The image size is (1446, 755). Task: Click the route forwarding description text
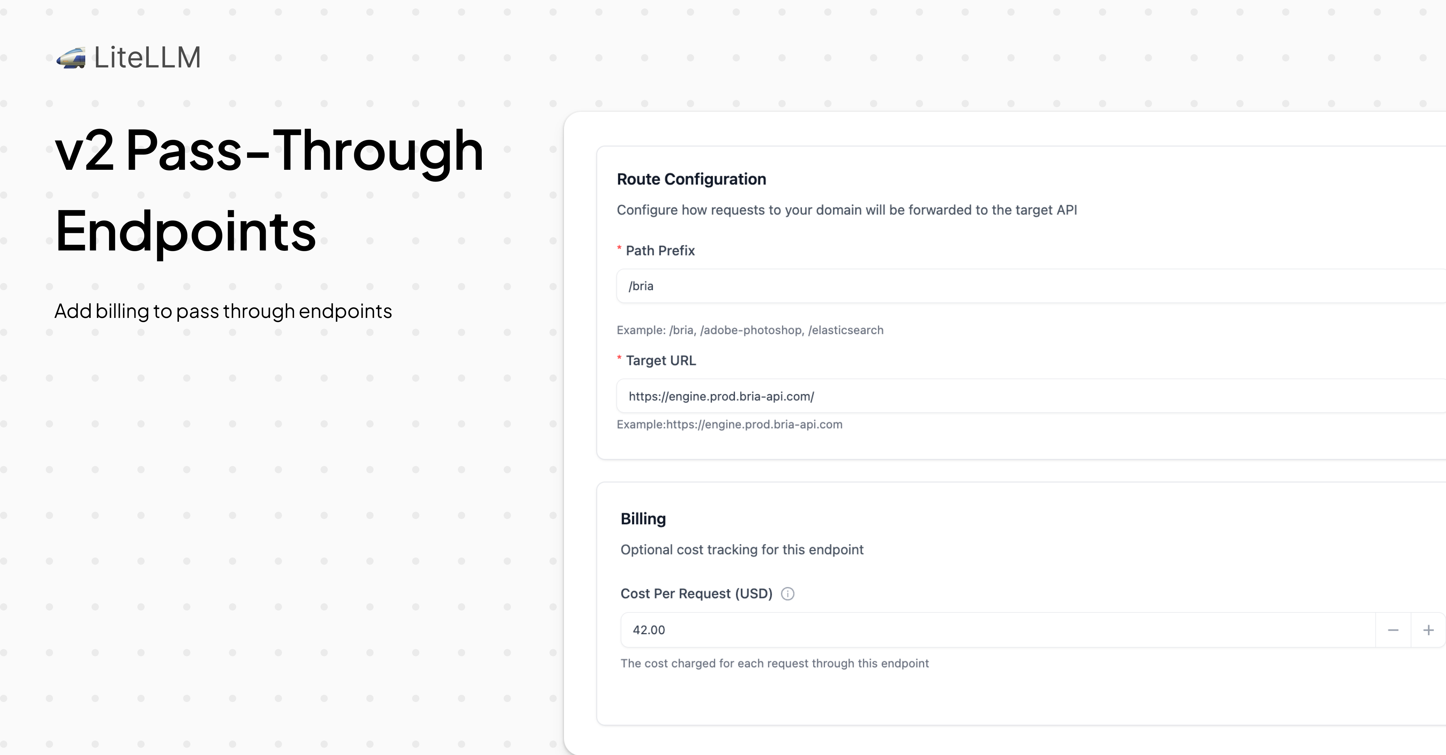pyautogui.click(x=847, y=210)
